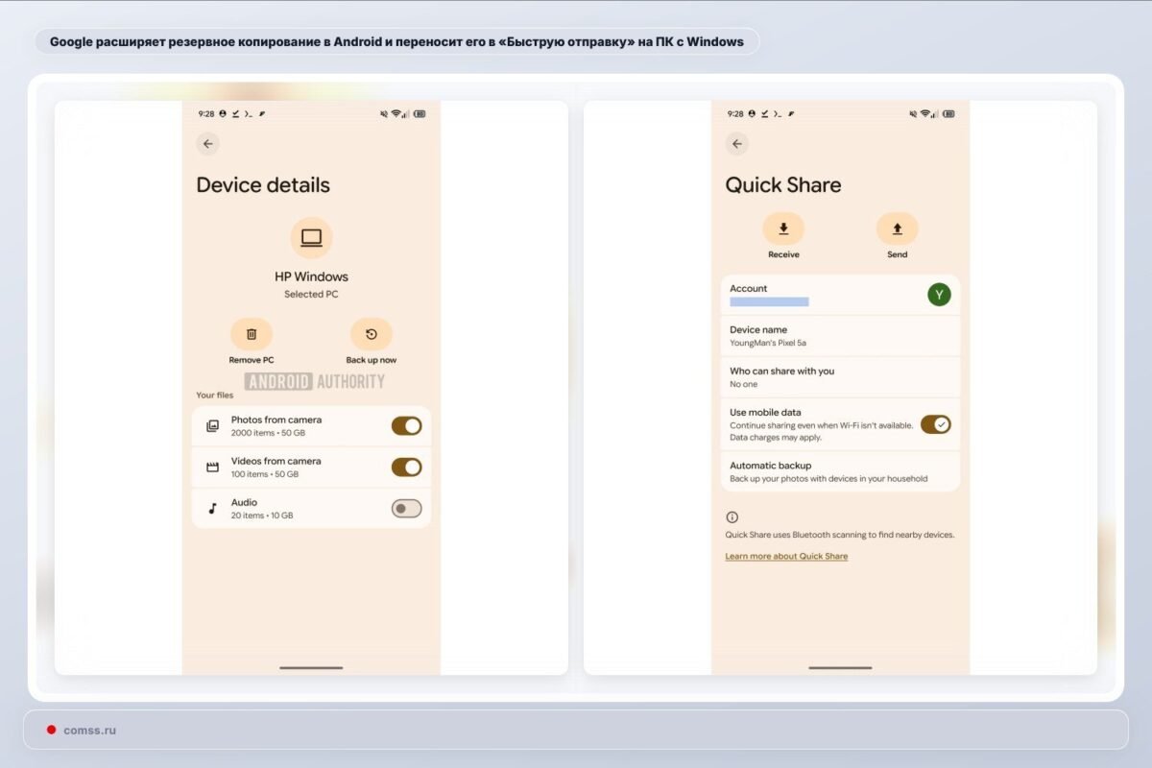This screenshot has width=1152, height=768.
Task: Click the Back up now icon
Action: click(x=372, y=334)
